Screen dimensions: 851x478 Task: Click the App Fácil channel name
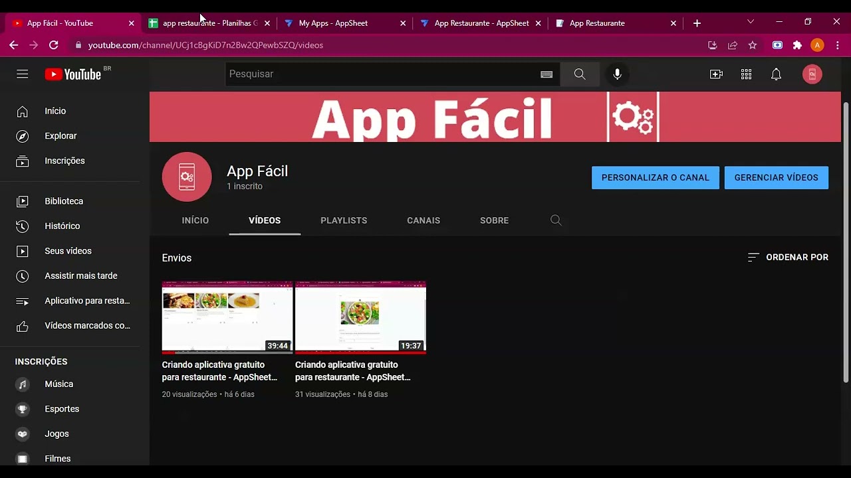257,171
